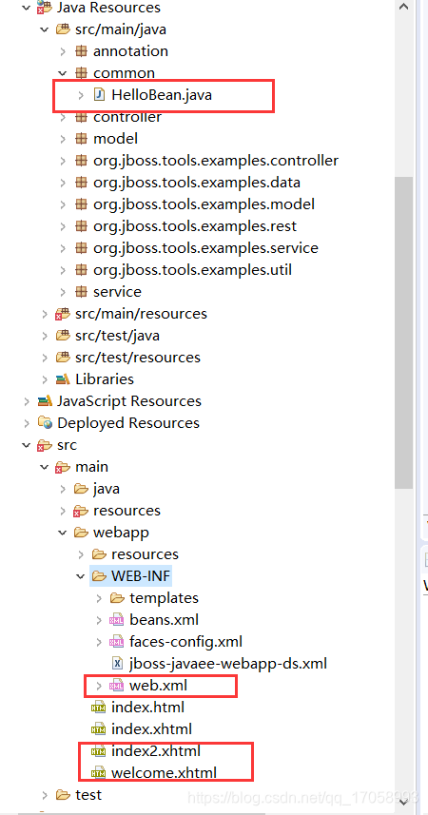Screen dimensions: 428x815
Task: Click the webapp folder icon
Action: 81,533
